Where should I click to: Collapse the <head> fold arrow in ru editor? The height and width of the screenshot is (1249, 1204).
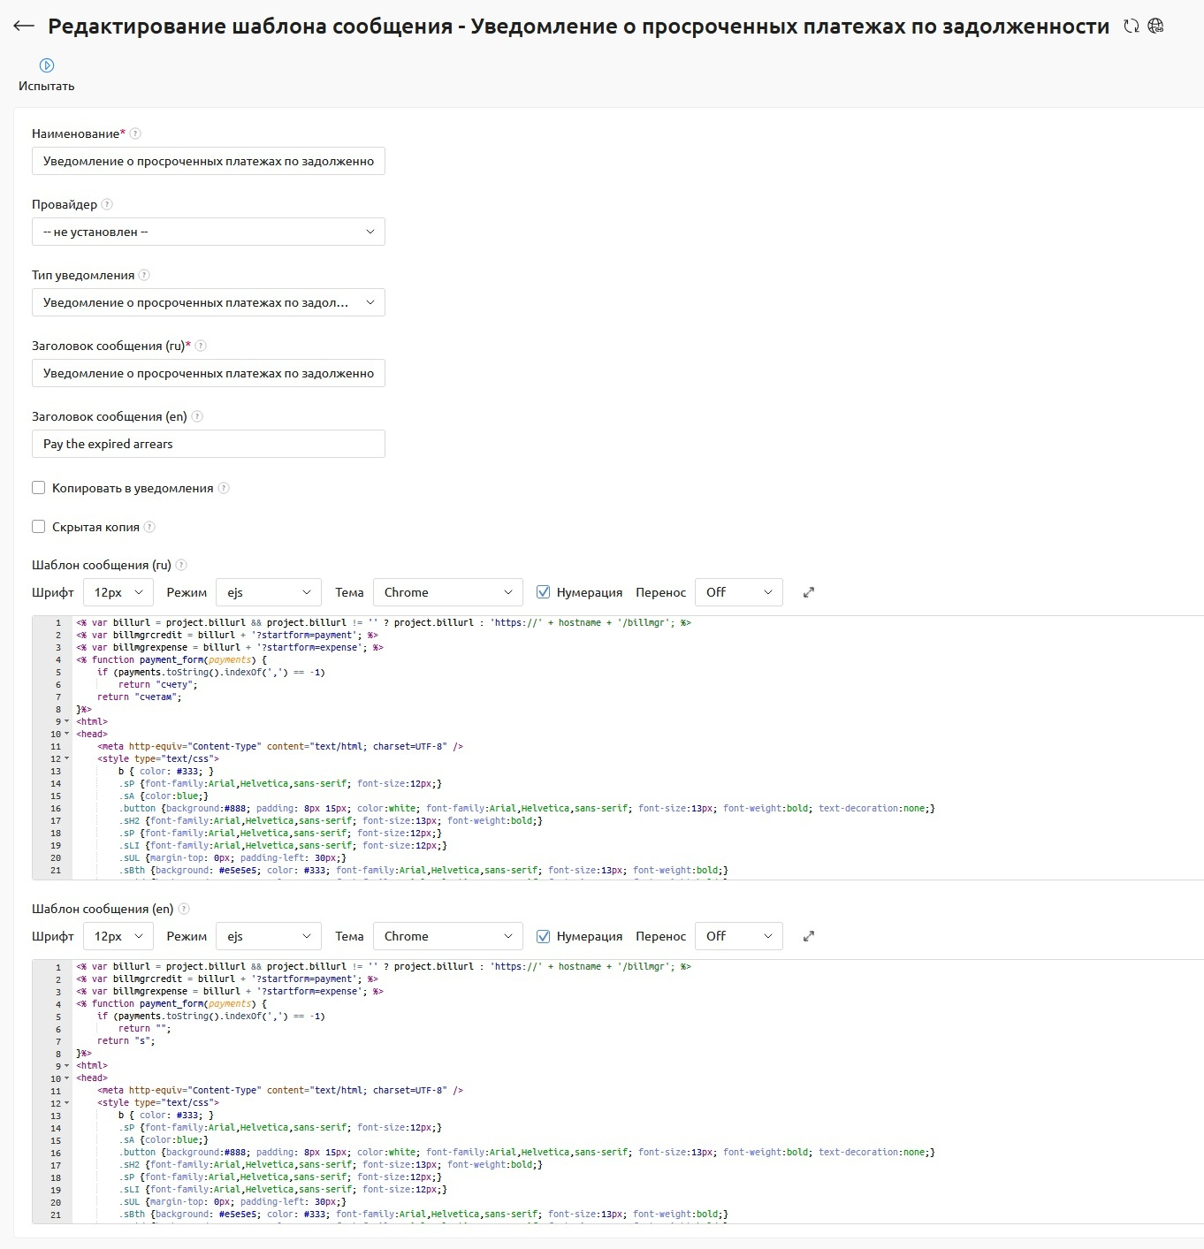(66, 734)
